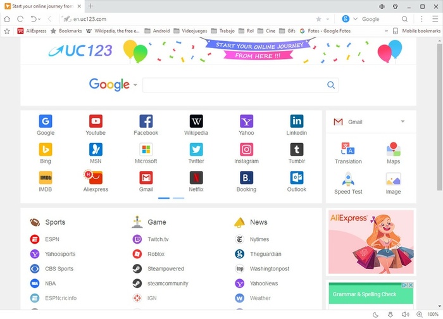The width and height of the screenshot is (443, 319).
Task: Open the Trabajo bookmarks folder
Action: point(223,31)
